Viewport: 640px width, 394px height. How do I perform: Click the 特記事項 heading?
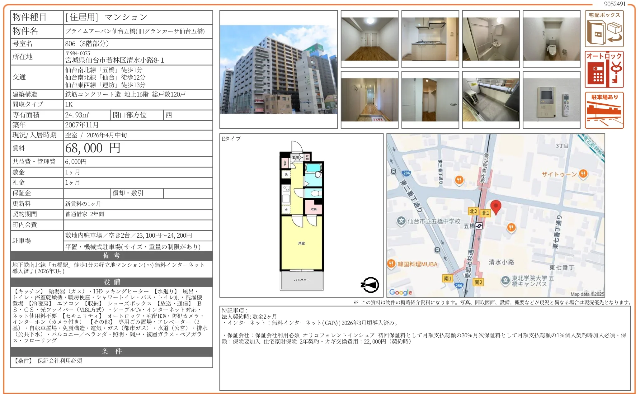[235, 311]
